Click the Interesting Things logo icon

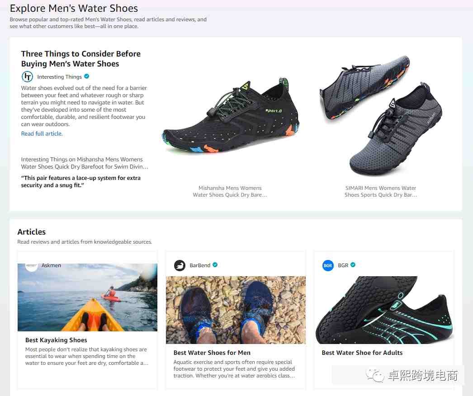click(x=27, y=76)
